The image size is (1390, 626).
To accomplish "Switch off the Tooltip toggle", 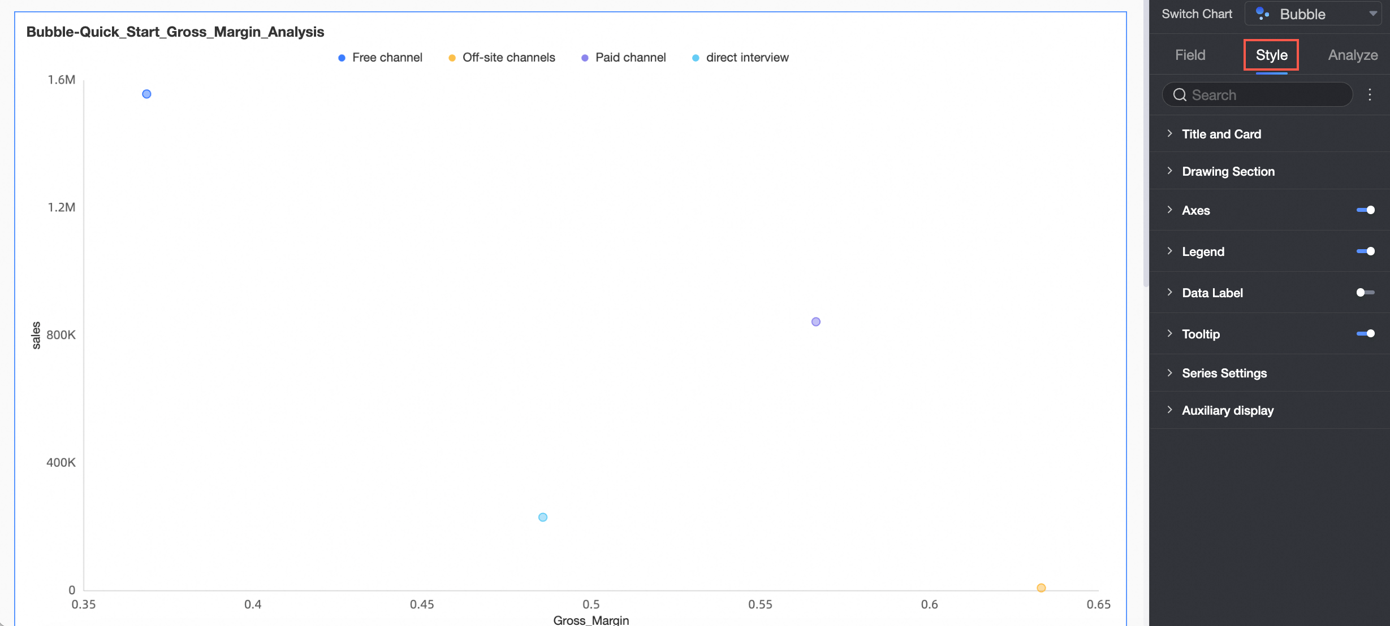I will [1365, 334].
